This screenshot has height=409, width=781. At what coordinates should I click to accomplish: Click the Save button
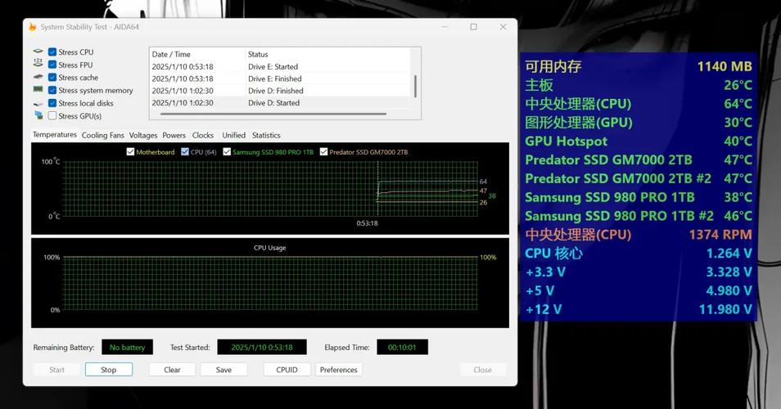point(223,370)
